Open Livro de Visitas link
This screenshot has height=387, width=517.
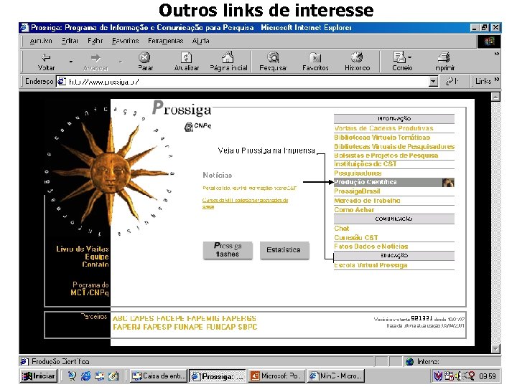82,249
